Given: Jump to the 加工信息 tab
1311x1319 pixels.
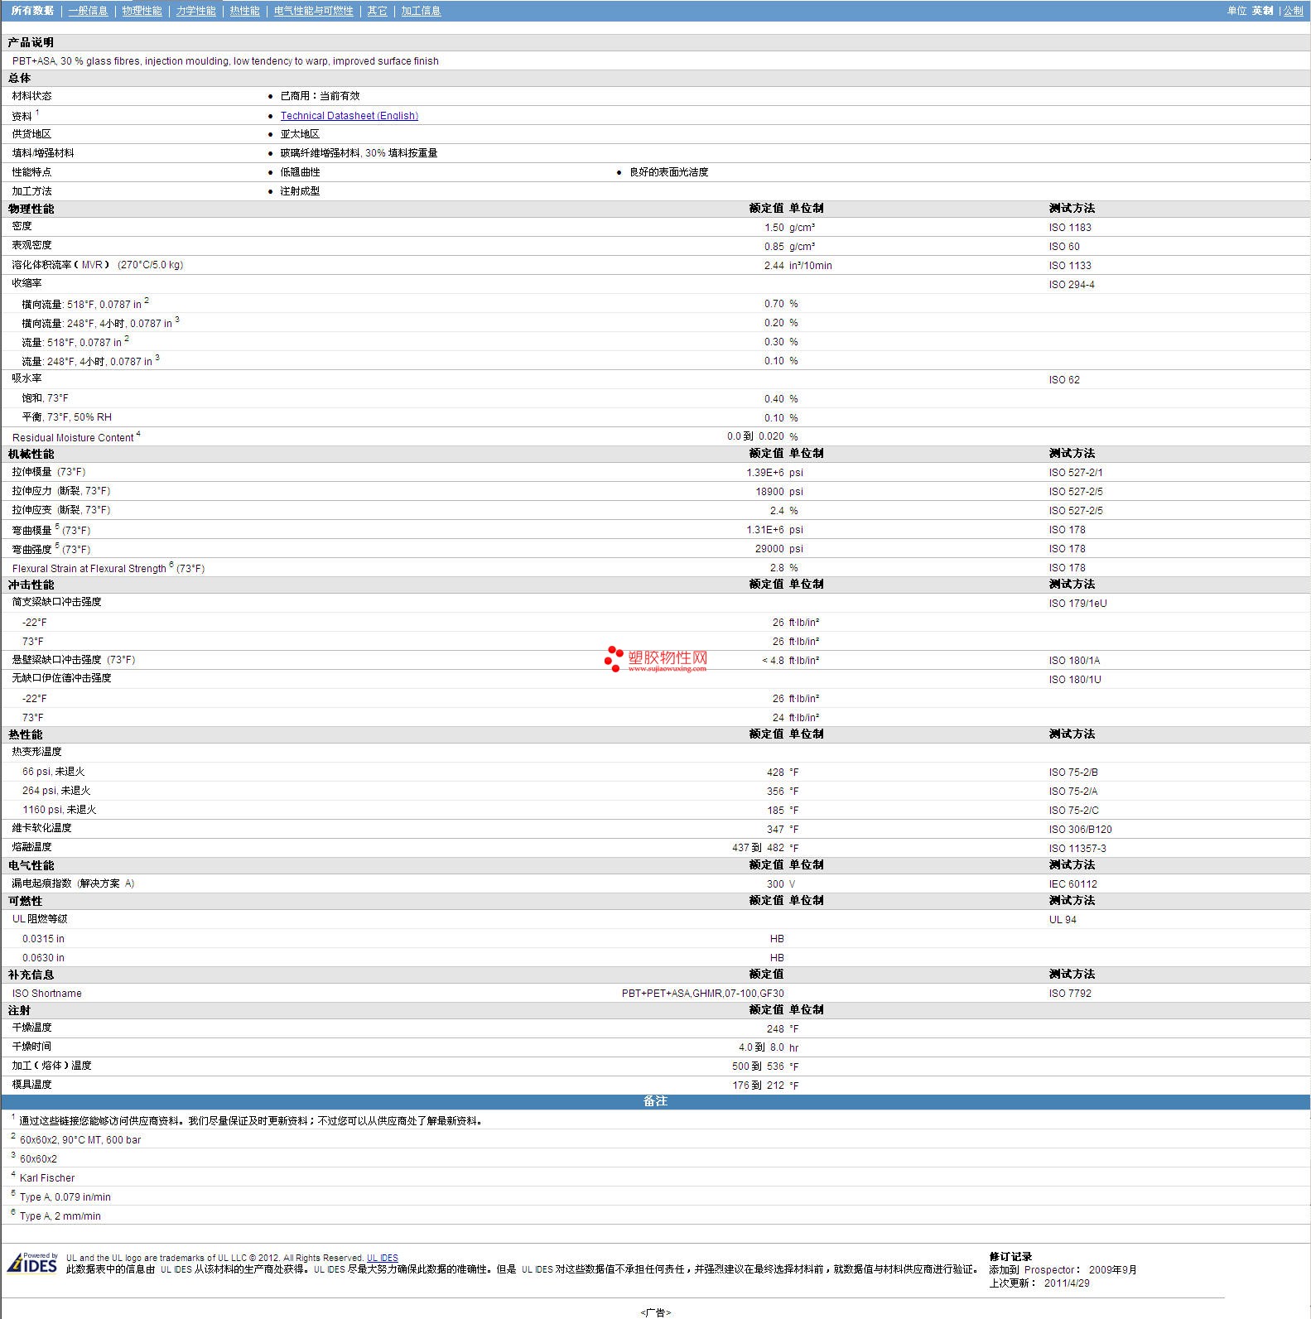Looking at the screenshot, I should (x=421, y=11).
